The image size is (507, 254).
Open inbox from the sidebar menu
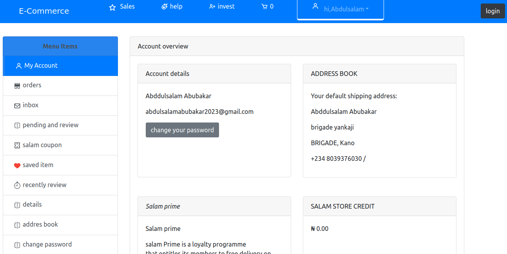point(60,106)
